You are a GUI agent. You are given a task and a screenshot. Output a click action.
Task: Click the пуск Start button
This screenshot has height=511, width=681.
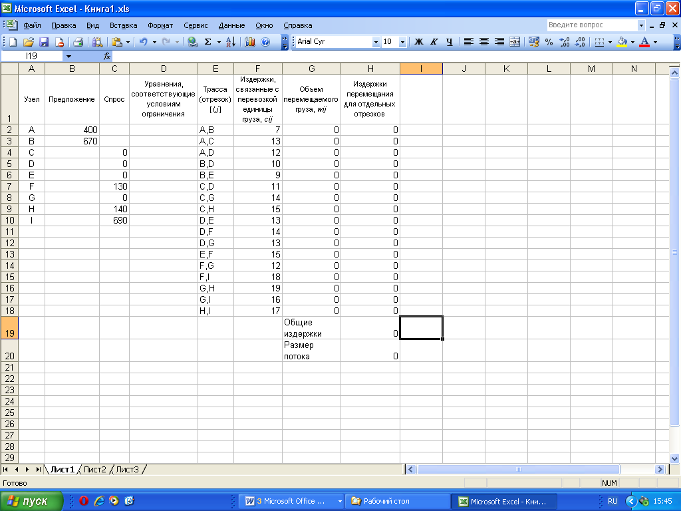tap(32, 501)
